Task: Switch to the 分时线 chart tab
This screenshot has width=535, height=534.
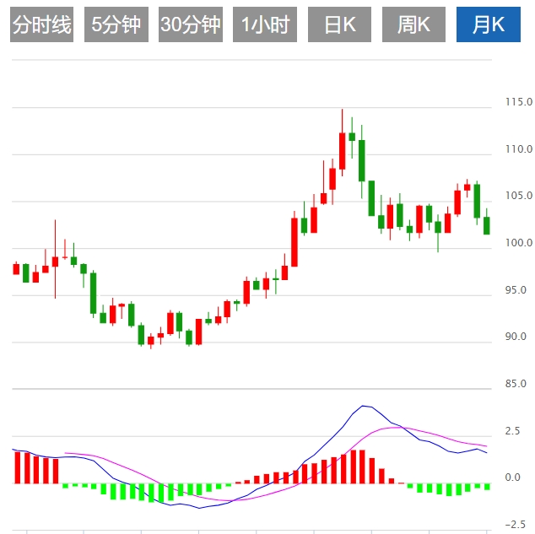Action: (x=41, y=24)
